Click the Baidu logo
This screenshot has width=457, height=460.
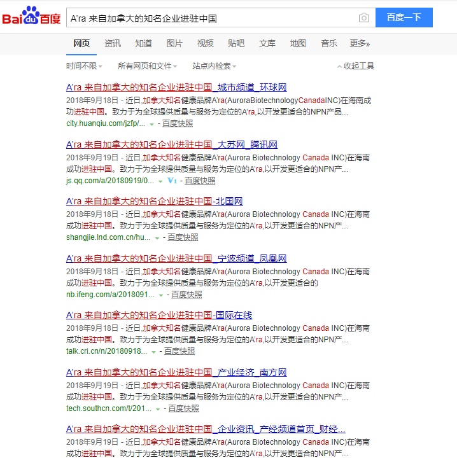pyautogui.click(x=31, y=16)
